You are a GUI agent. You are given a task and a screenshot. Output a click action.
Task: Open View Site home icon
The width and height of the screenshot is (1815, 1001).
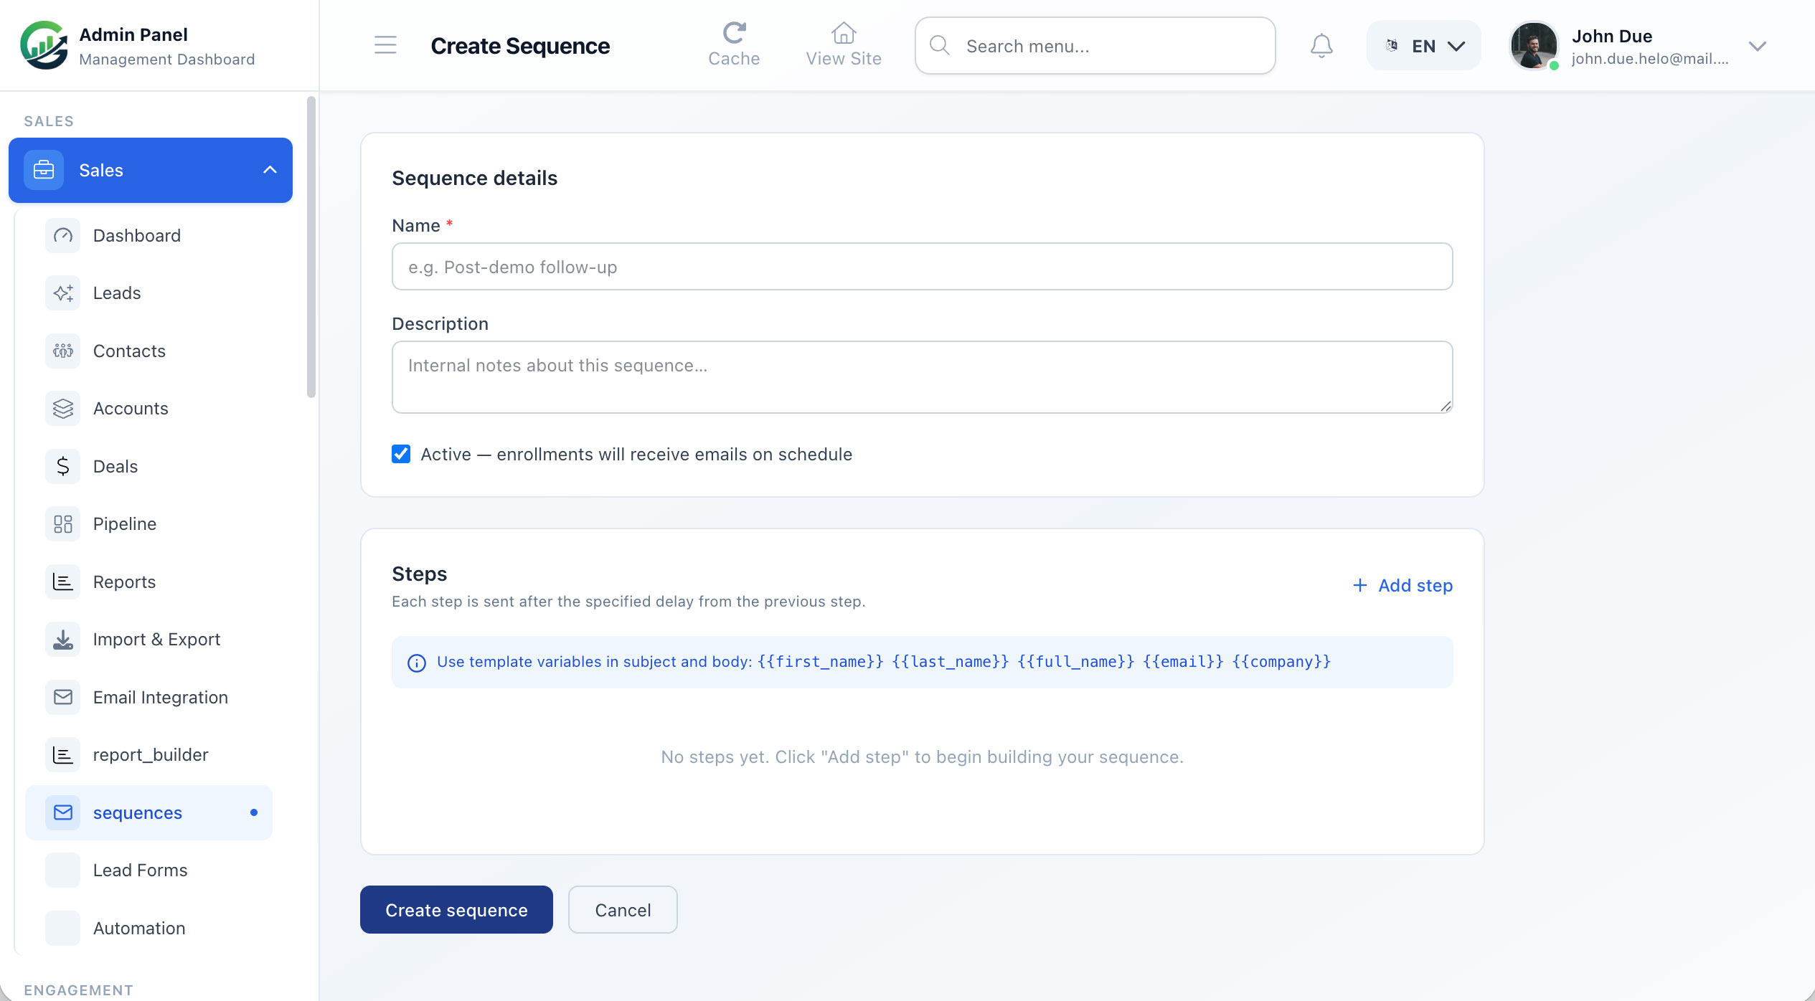(844, 32)
